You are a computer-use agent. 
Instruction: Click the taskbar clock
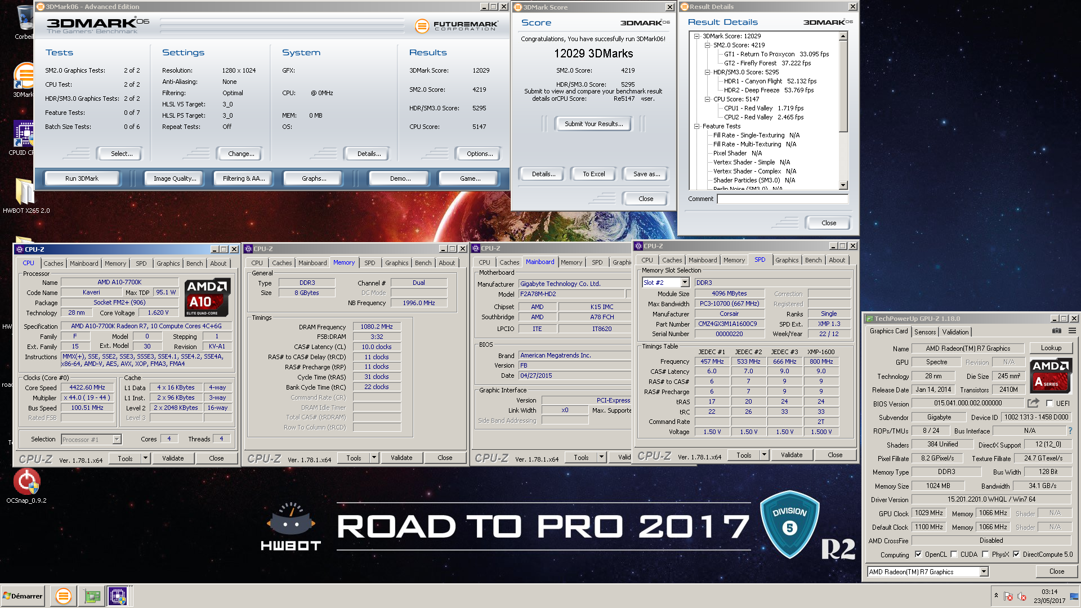[1049, 596]
